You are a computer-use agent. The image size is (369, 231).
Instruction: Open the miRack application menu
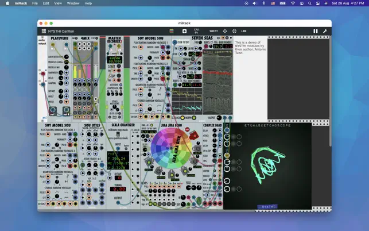21,3
